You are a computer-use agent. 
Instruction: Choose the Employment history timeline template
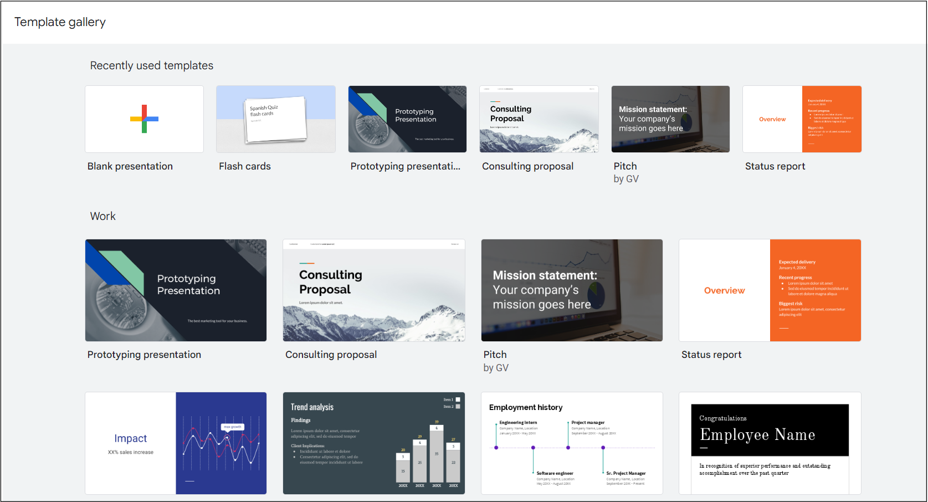tap(572, 443)
